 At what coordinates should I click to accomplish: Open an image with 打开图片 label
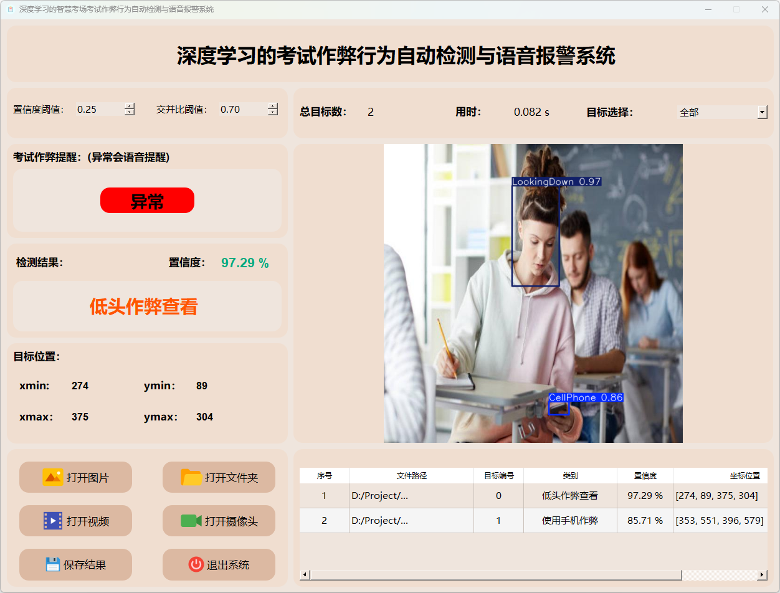coord(88,478)
